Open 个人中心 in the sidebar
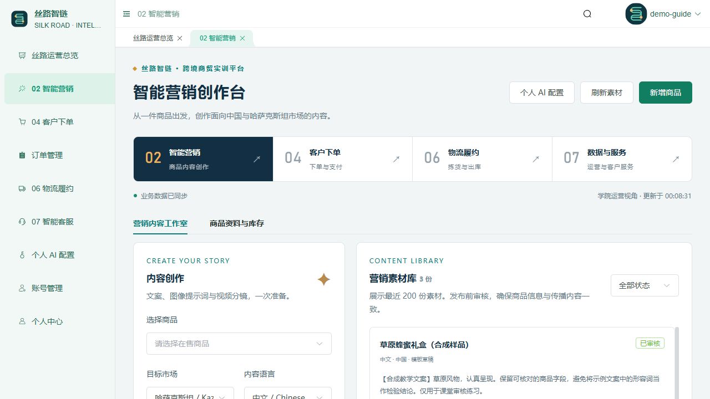Screen dimensions: 710x399 pos(59,321)
